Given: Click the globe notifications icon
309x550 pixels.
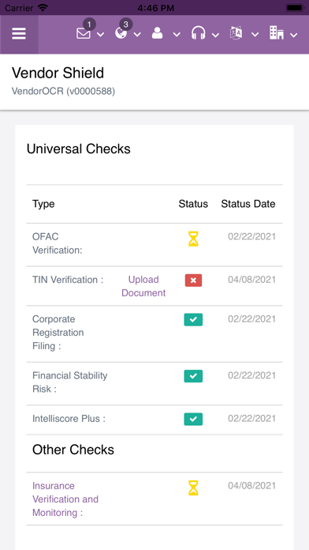Looking at the screenshot, I should click(121, 34).
